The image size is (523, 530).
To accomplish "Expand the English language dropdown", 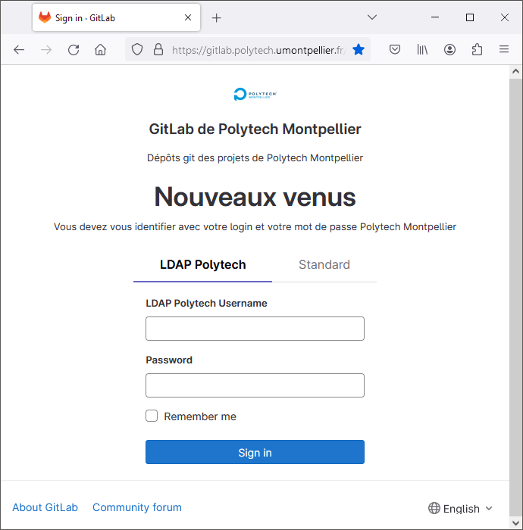I will click(x=460, y=508).
